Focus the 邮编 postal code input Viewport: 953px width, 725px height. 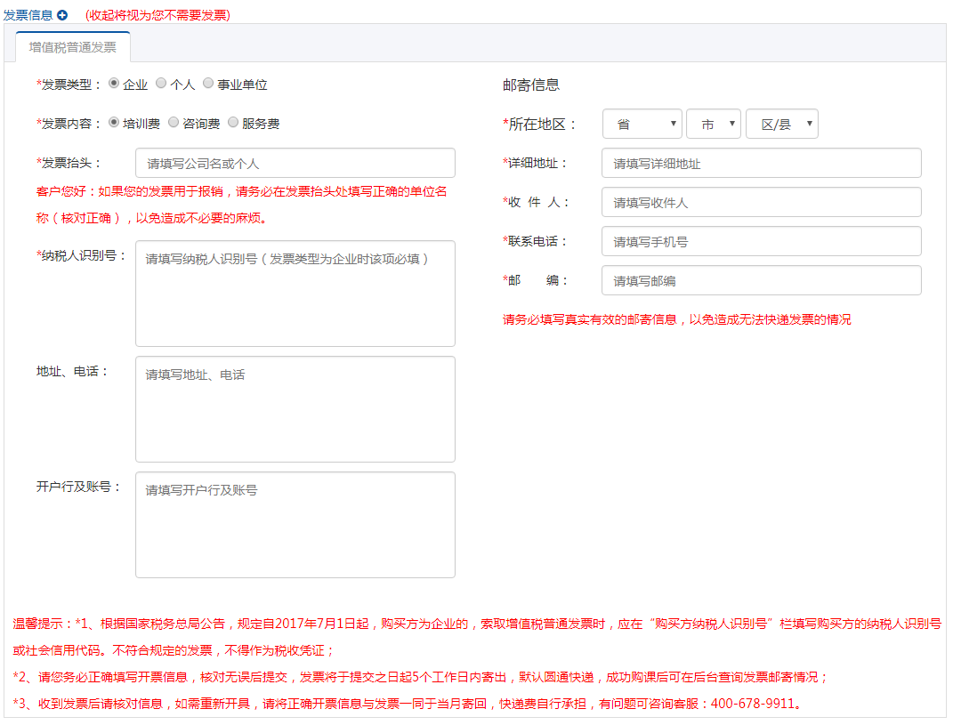tap(762, 280)
